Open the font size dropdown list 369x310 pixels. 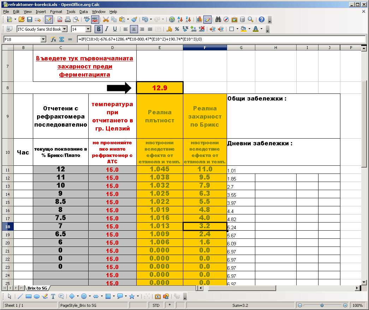[x=88, y=29]
